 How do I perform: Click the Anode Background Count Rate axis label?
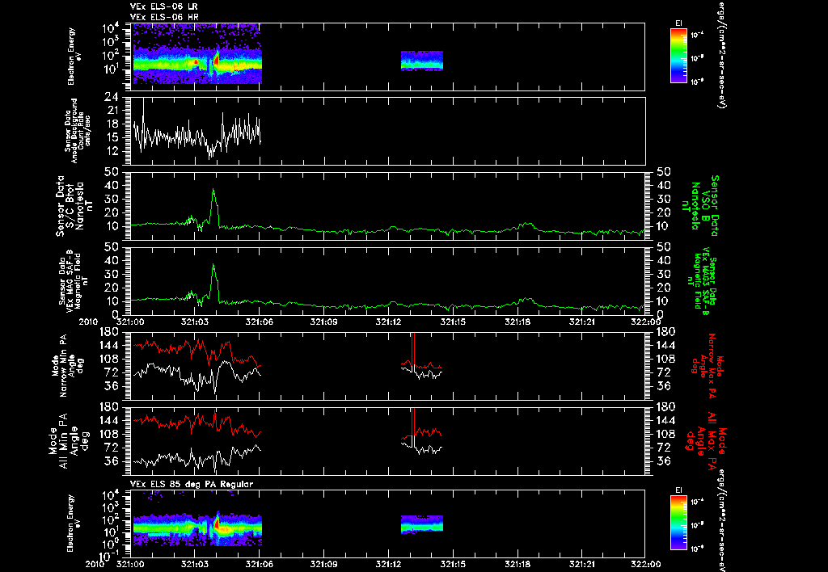[x=78, y=131]
